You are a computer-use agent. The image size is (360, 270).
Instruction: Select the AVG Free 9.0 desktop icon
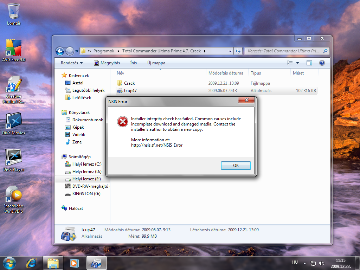[x=14, y=51]
